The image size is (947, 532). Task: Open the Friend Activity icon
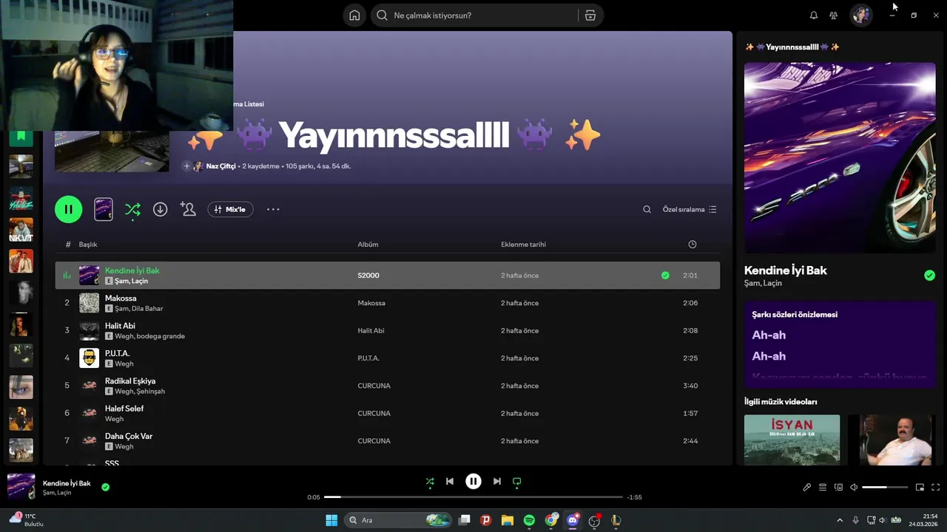click(834, 15)
